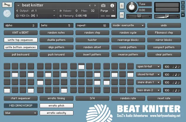186x122 pixels.
Task: Click the alpha value field
Action: point(21,25)
